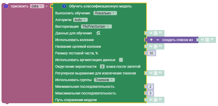
Task: Click the Обучить классификационную модель title
Action: 100,6
